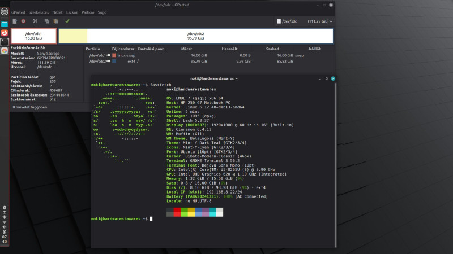Open the Nézet menu
Screen dimensions: 453x254
pos(57,12)
